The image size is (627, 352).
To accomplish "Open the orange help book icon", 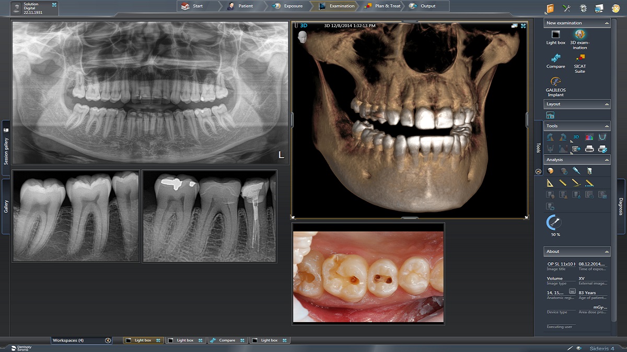I will click(550, 8).
